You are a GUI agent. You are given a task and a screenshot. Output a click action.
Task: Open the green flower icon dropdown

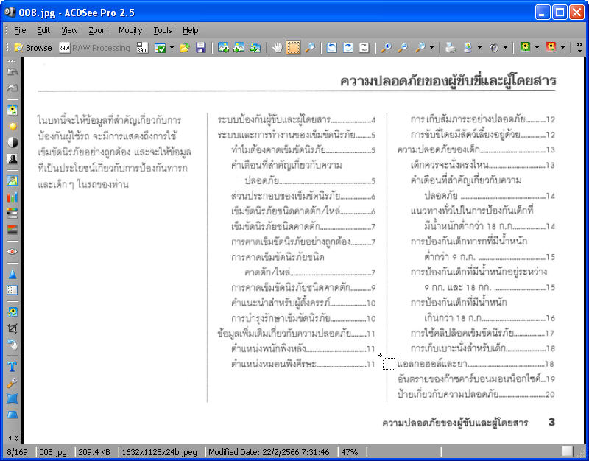(x=537, y=48)
